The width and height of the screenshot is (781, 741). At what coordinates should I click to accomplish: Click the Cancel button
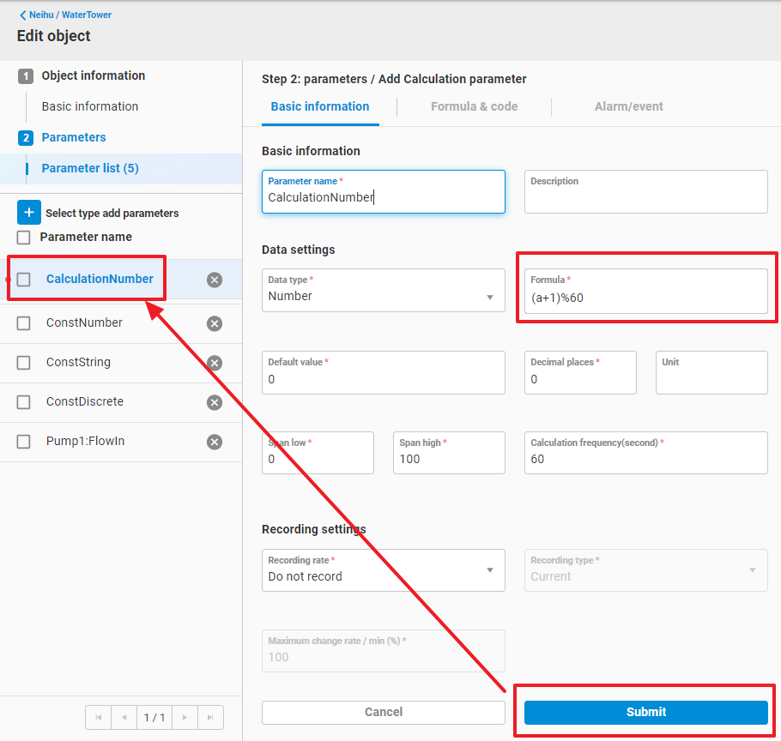point(383,712)
